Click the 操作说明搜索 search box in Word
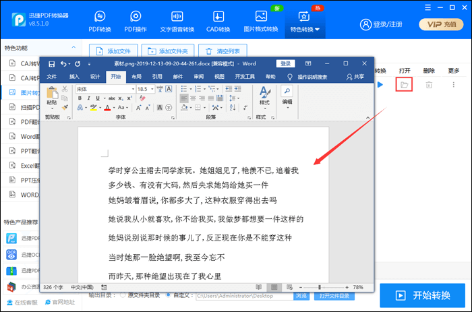Viewport: 472px width, 312px height. click(x=312, y=77)
